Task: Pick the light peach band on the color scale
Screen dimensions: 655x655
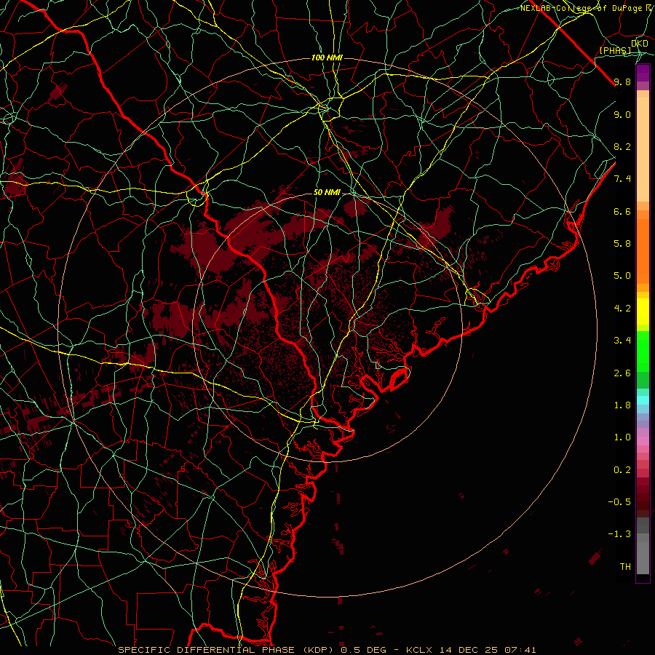Action: 643,149
